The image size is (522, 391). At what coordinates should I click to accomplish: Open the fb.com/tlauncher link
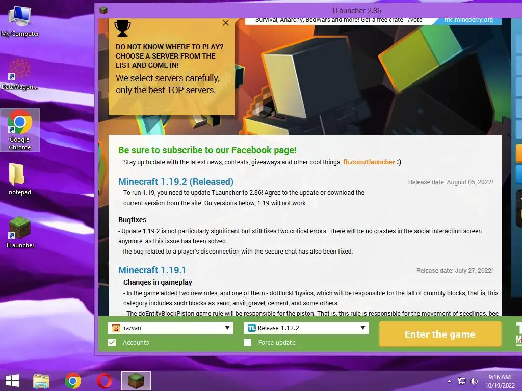(x=369, y=162)
